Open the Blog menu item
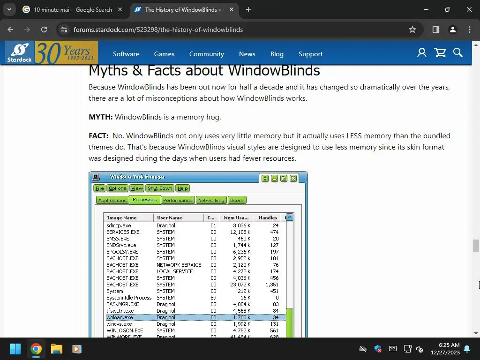Screen dimensions: 480x360 (277, 54)
